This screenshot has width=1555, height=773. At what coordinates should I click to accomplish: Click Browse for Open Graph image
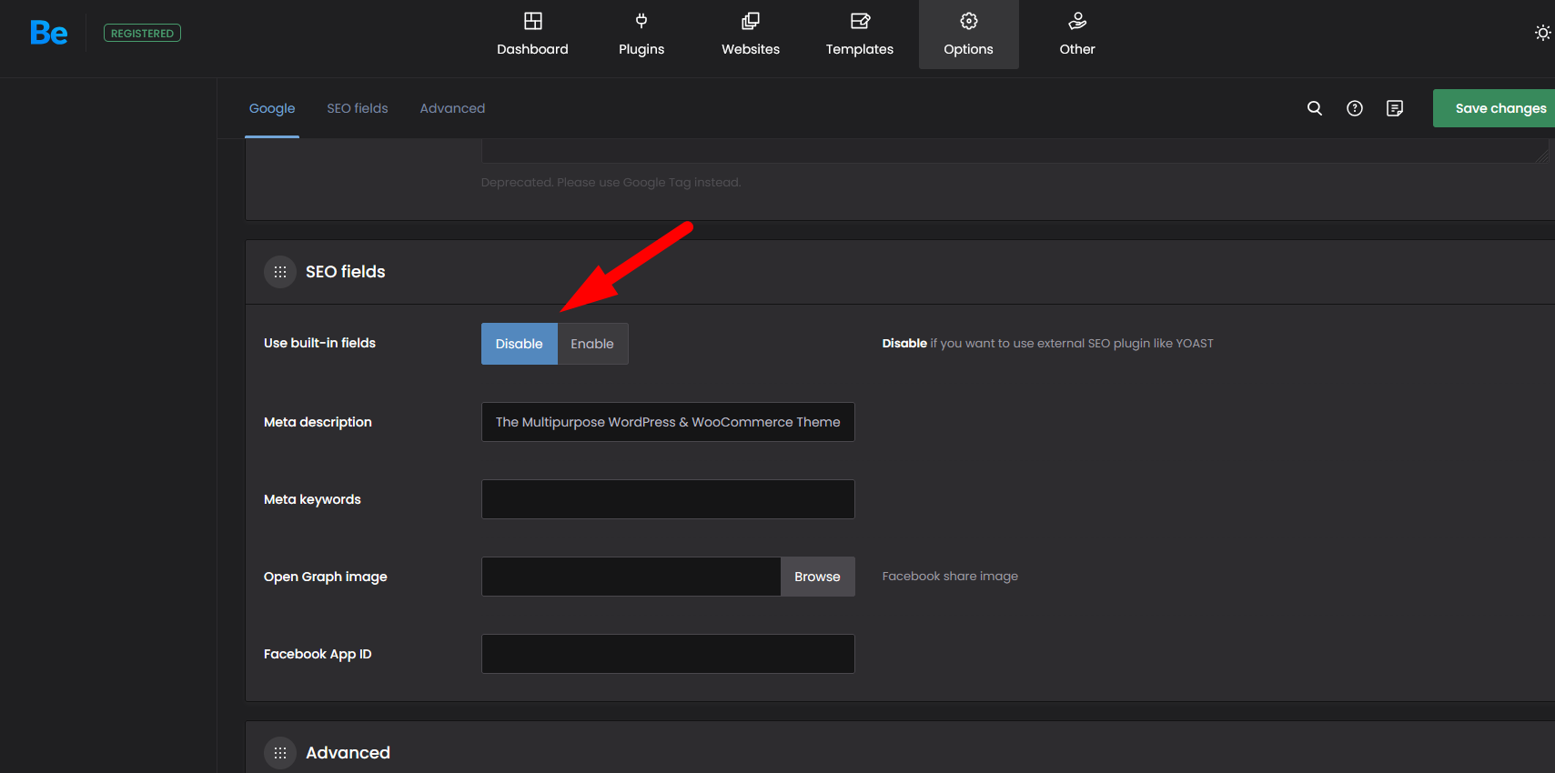[x=818, y=577]
